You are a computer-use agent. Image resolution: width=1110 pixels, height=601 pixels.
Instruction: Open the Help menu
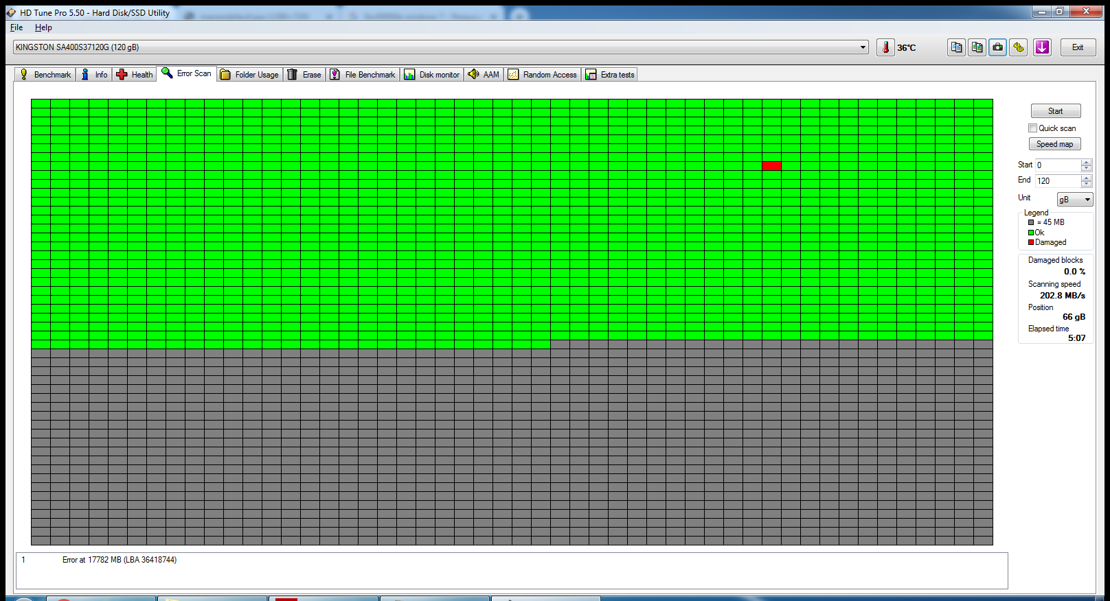point(43,27)
